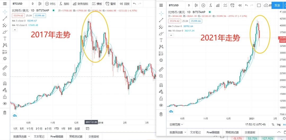This screenshot has height=140, width=286.
Task: Toggle log scale on right chart
Action: pos(279,124)
